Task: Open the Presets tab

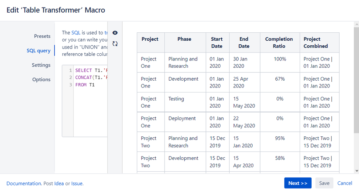Action: pos(42,36)
